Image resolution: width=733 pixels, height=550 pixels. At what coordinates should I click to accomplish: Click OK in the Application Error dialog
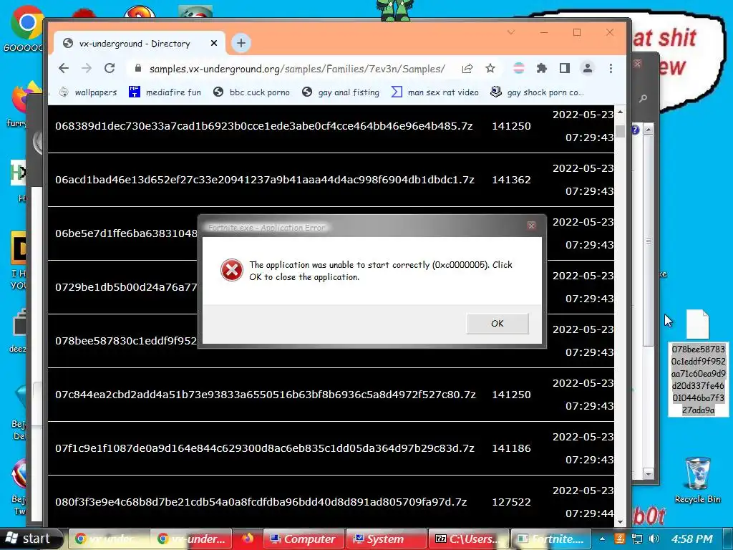point(497,323)
